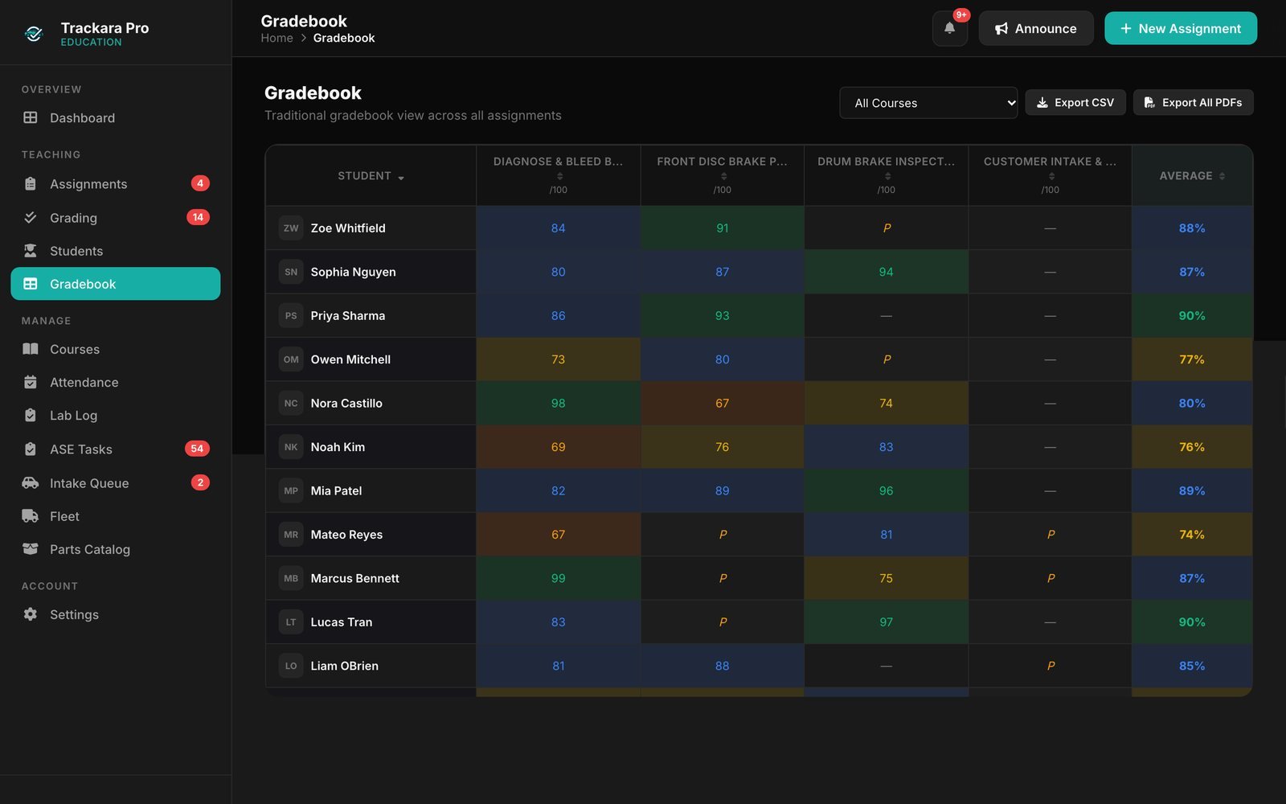Click the Intake Queue car icon

pyautogui.click(x=31, y=482)
